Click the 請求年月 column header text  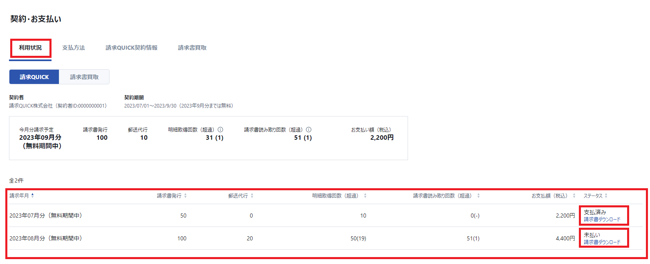(x=19, y=196)
